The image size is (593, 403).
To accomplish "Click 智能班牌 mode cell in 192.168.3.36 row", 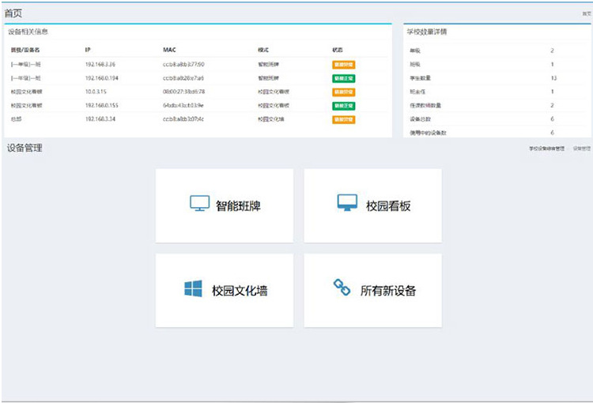I will click(x=269, y=64).
